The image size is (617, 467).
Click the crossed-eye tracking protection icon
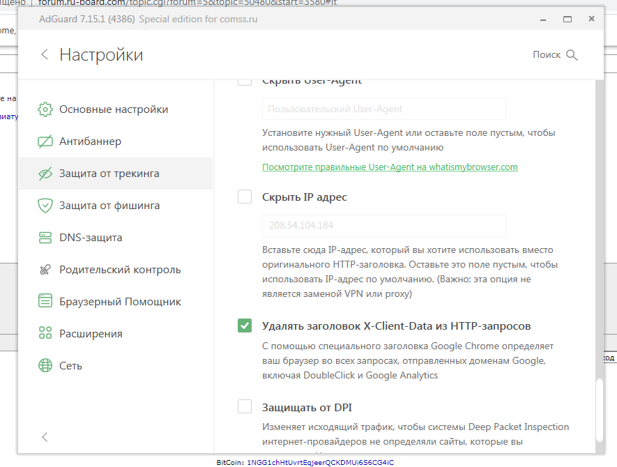[x=45, y=174]
